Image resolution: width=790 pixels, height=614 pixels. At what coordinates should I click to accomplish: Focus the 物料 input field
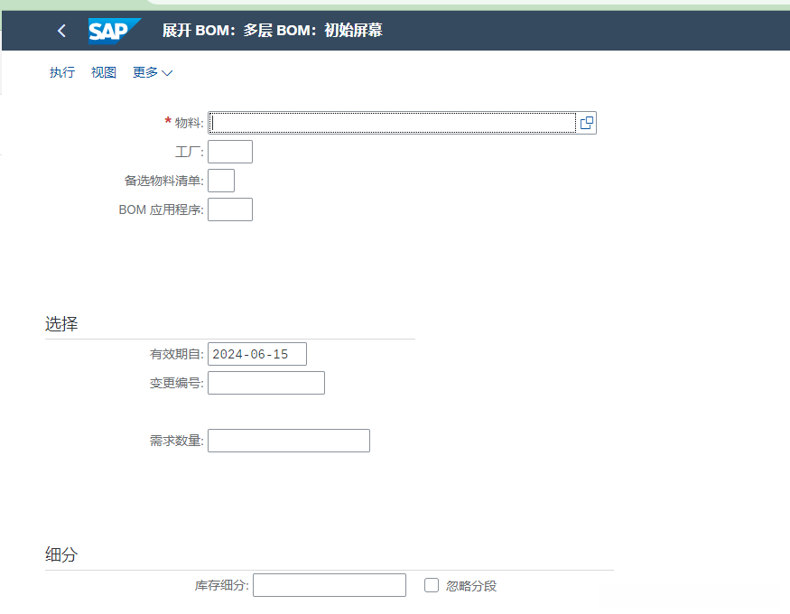pyautogui.click(x=392, y=123)
